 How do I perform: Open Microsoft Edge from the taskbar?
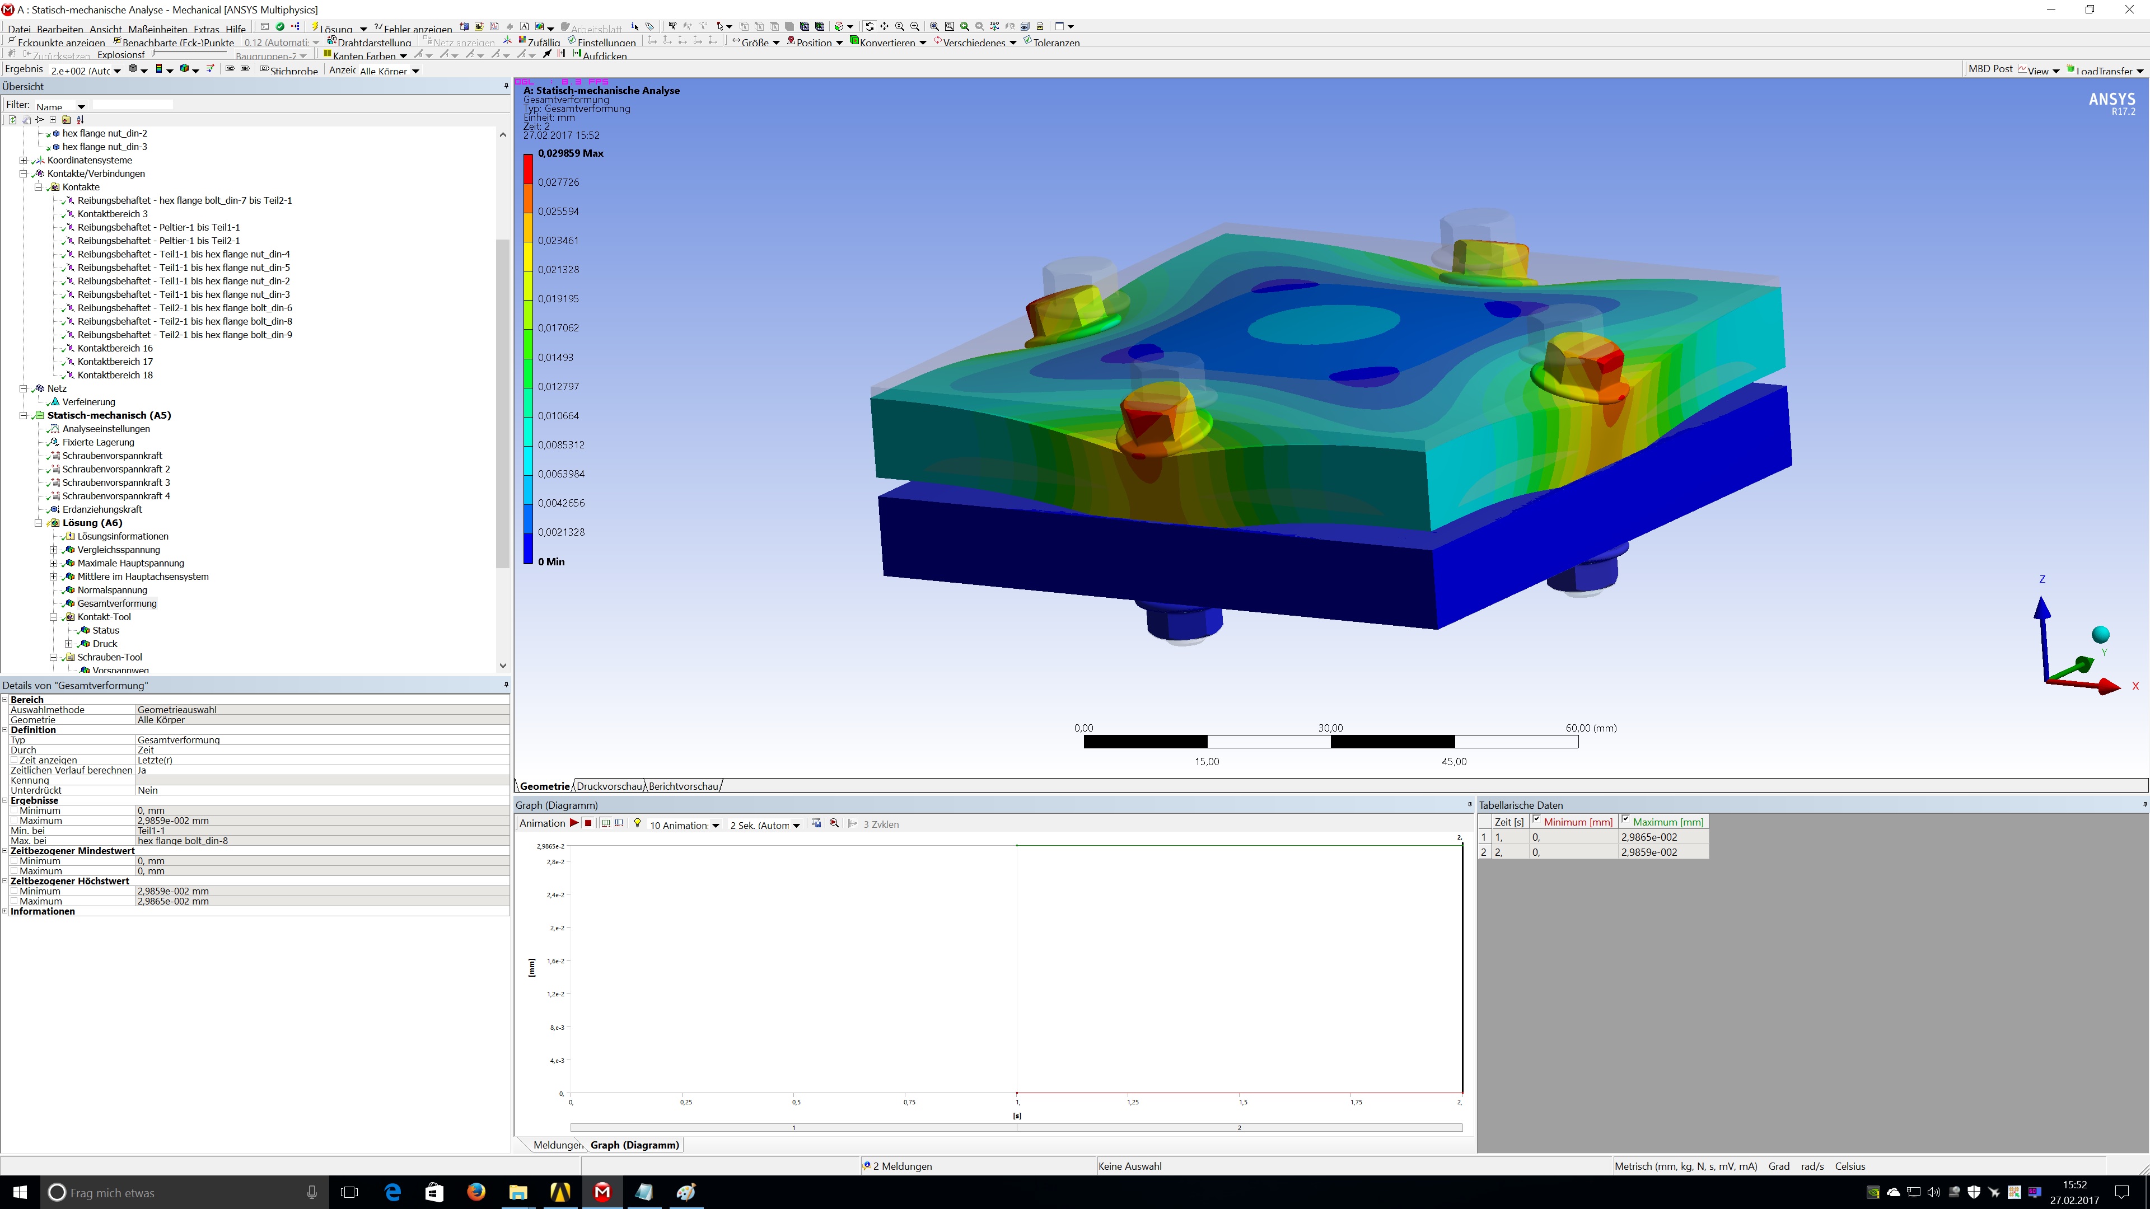pyautogui.click(x=391, y=1192)
